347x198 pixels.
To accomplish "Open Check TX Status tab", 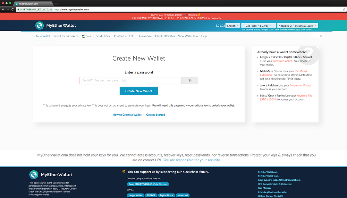I will (165, 36).
